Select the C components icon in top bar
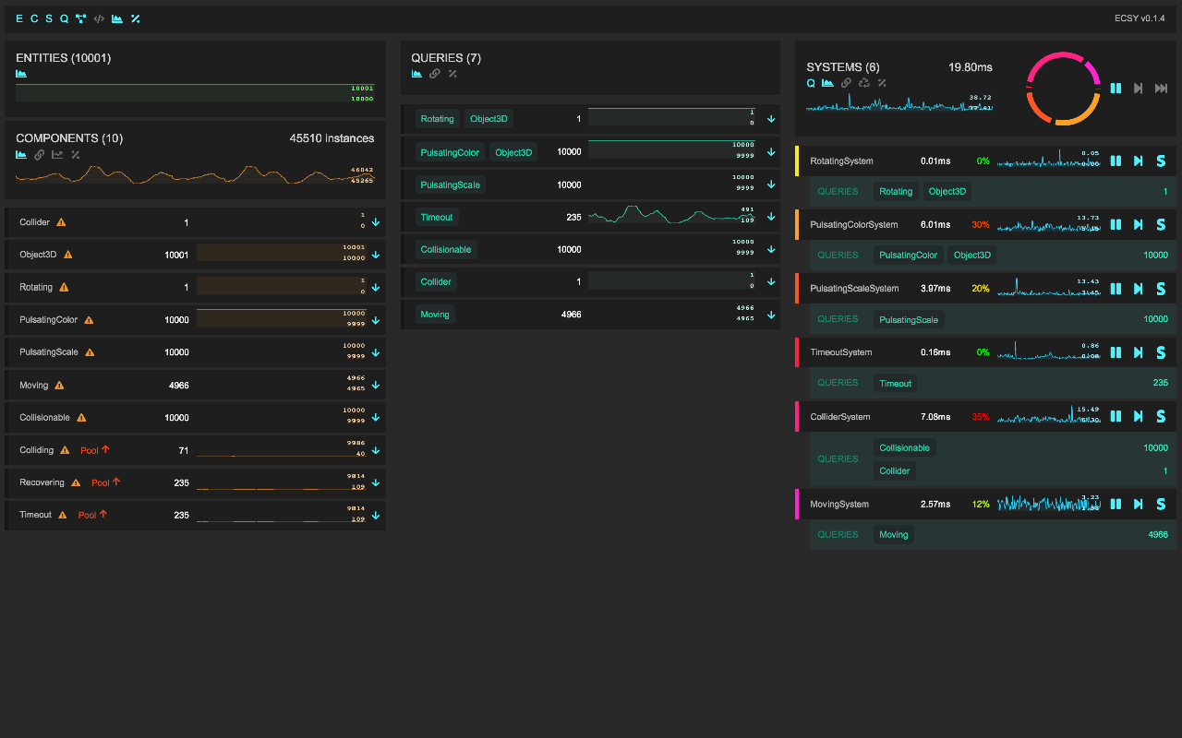 tap(33, 18)
